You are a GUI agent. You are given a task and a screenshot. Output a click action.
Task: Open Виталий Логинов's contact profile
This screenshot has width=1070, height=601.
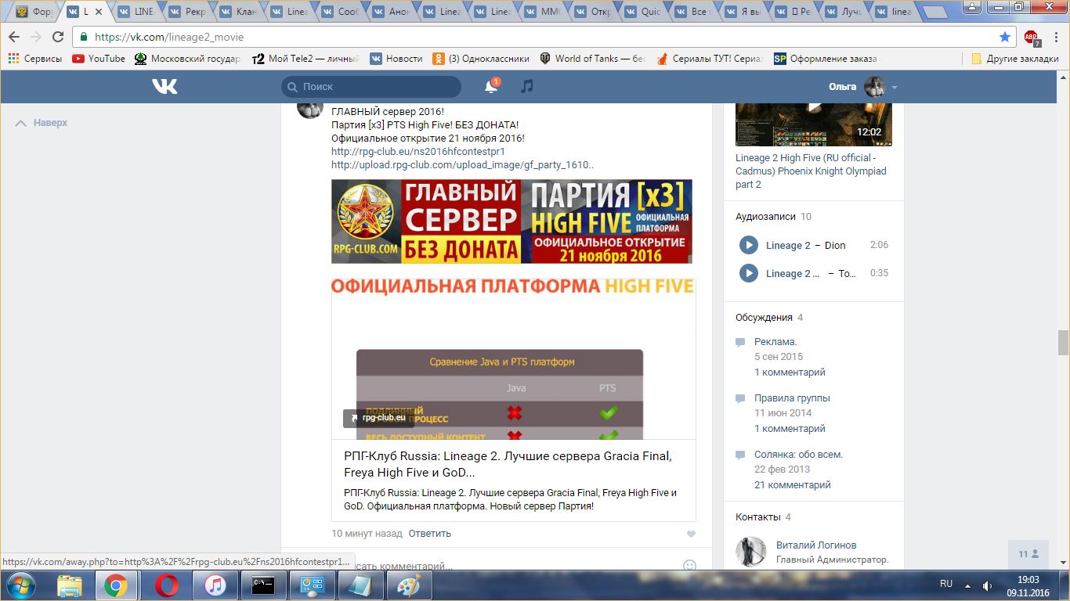point(816,545)
